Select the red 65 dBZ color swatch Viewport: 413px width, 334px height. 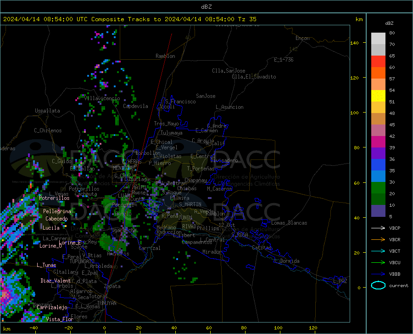click(x=378, y=62)
